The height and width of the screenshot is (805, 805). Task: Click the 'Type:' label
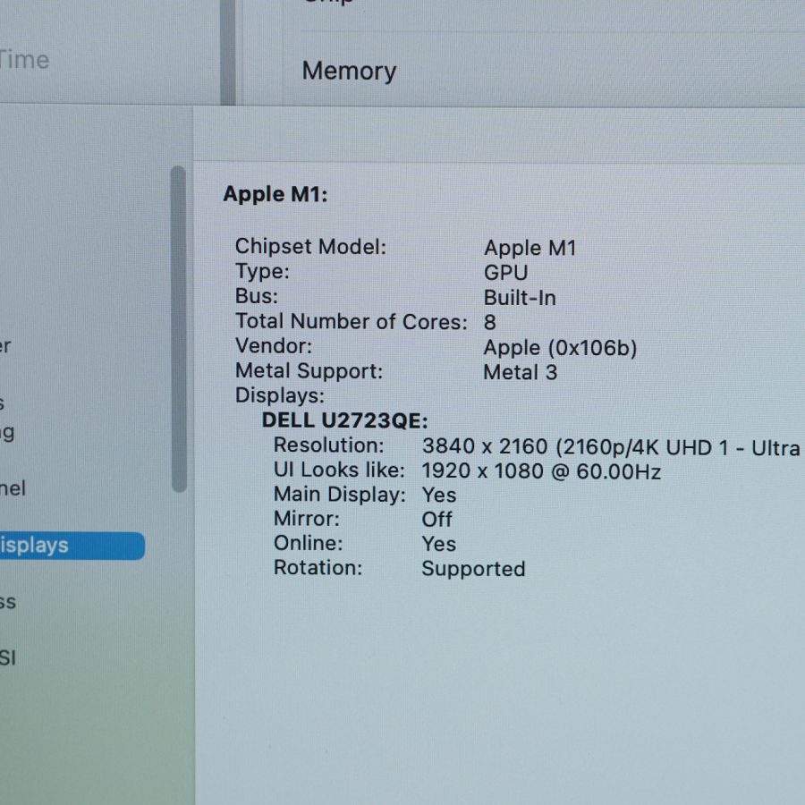pyautogui.click(x=262, y=272)
